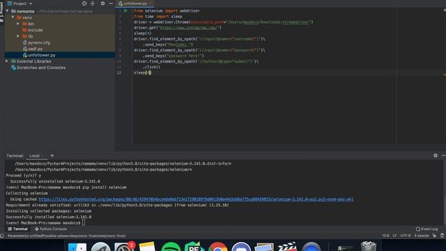Click 'Parameter(s) unfilled' status bar message
The width and height of the screenshot is (446, 251).
click(x=67, y=236)
